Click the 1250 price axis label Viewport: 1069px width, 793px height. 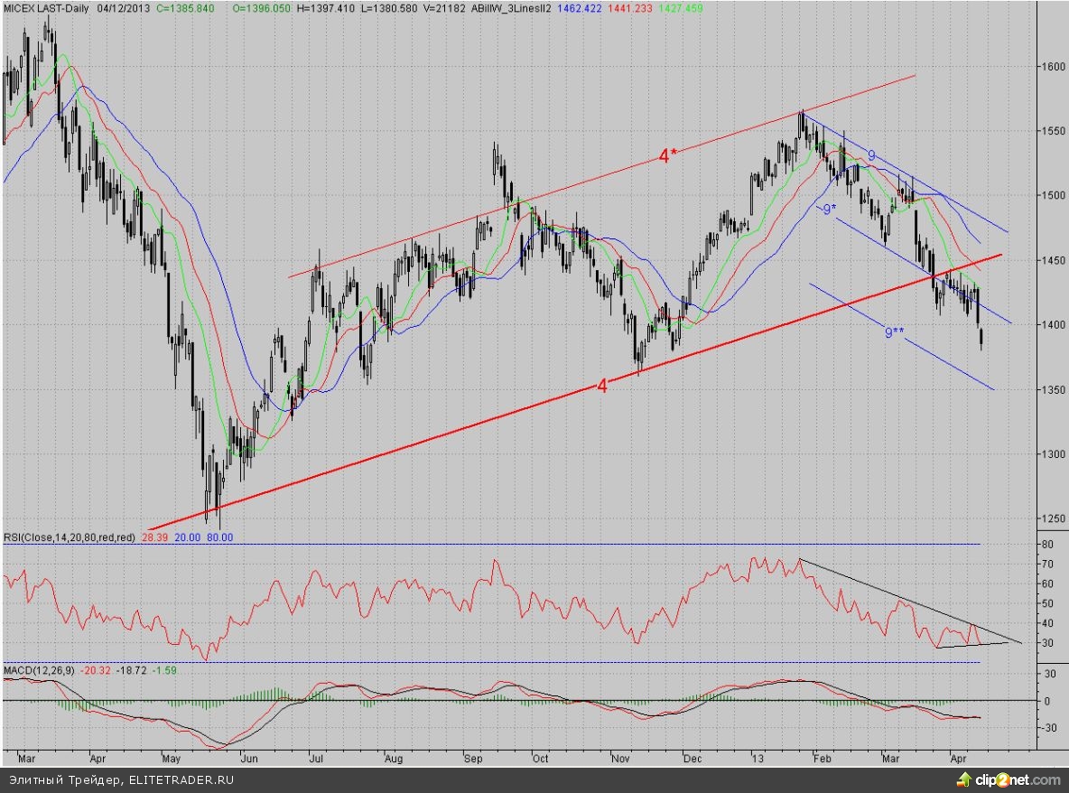click(x=1049, y=518)
